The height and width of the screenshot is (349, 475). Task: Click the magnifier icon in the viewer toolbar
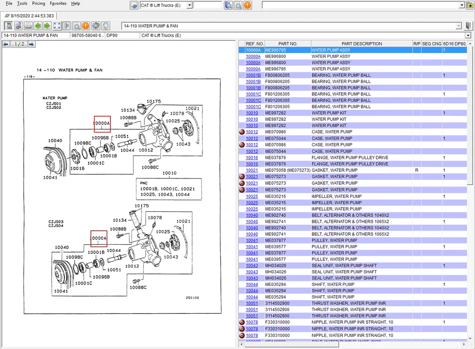pos(77,26)
